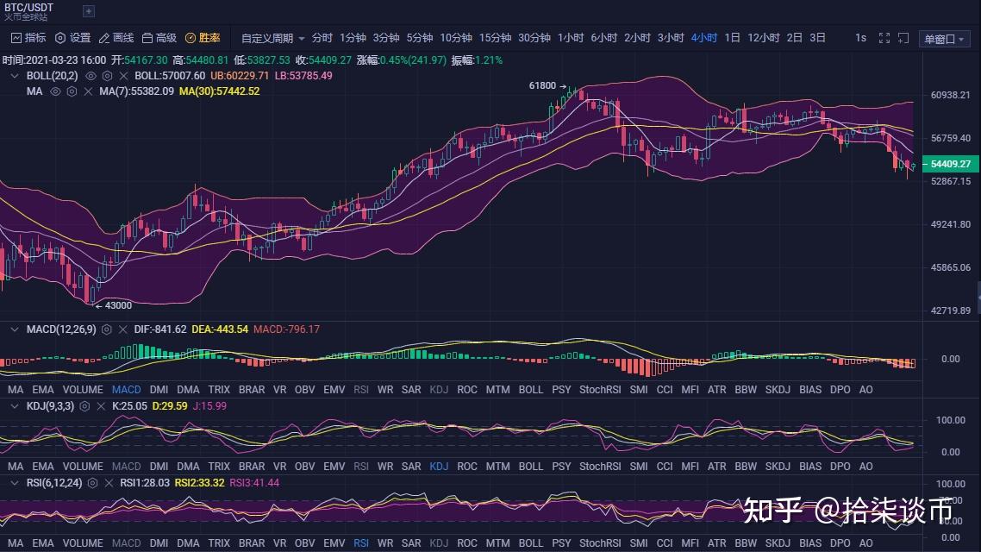The image size is (981, 552).
Task: Remove the BOLL indicator
Action: tap(123, 76)
